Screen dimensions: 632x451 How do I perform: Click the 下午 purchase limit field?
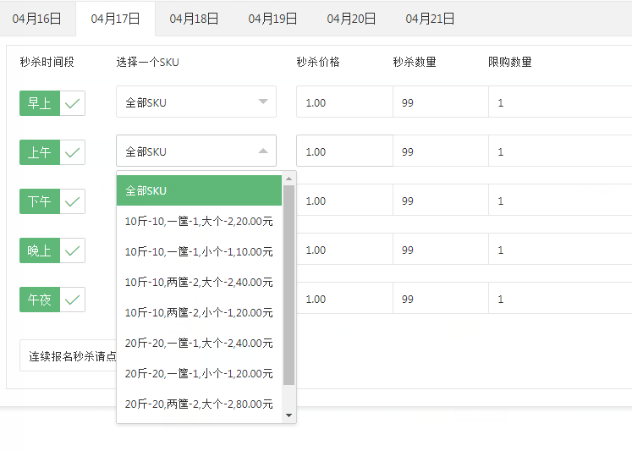560,200
